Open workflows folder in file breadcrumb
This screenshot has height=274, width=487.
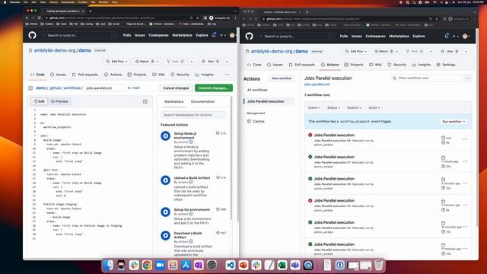[x=72, y=88]
